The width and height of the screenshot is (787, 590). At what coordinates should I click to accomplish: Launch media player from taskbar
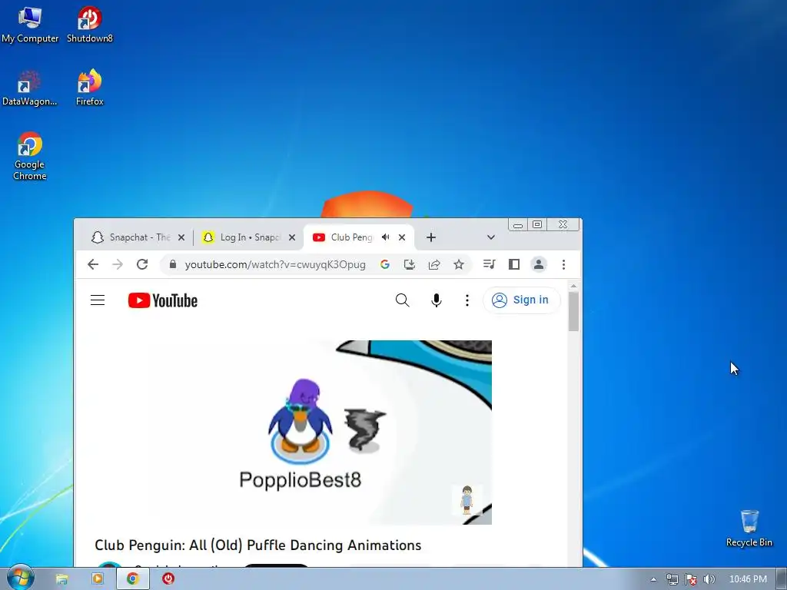tap(97, 579)
